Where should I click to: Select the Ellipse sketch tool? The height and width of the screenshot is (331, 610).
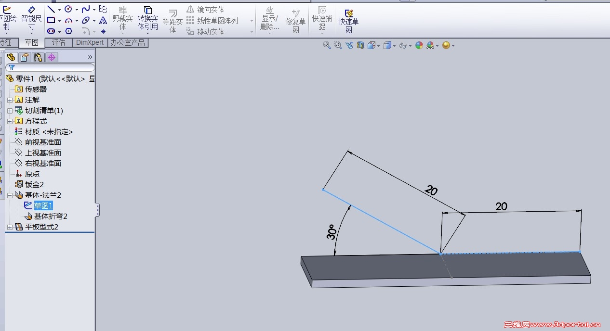click(86, 20)
